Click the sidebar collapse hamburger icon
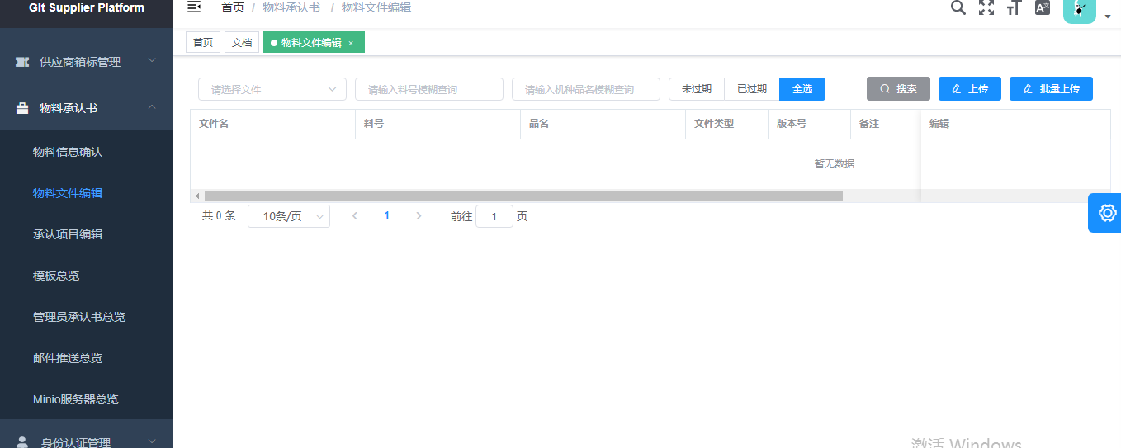Image resolution: width=1121 pixels, height=448 pixels. (x=194, y=7)
